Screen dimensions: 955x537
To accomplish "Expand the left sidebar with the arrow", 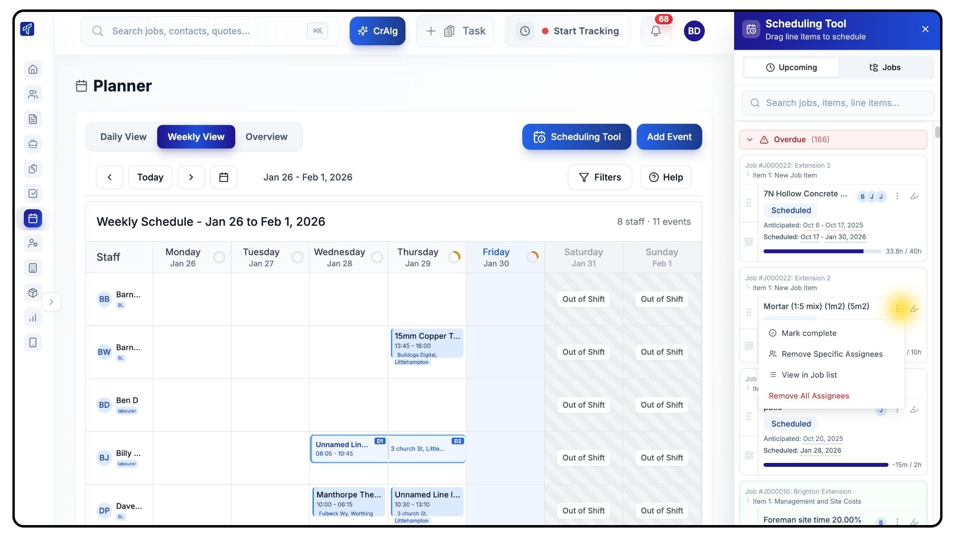I will click(51, 302).
